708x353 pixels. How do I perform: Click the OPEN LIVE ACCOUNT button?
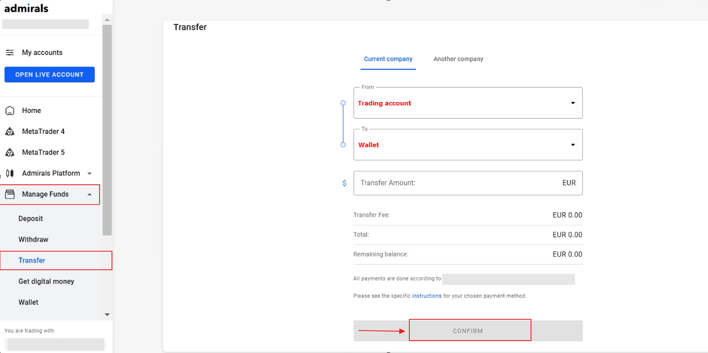tap(50, 74)
